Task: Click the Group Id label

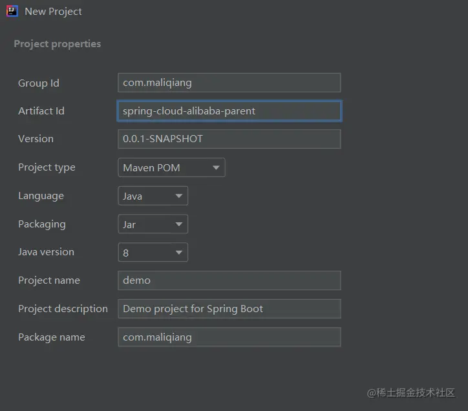Action: click(39, 83)
